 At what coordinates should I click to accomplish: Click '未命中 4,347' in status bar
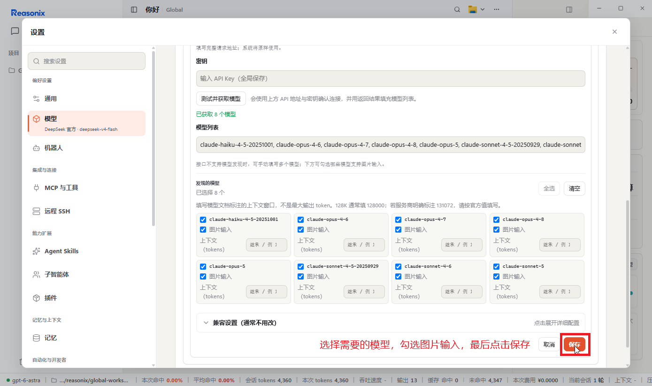(485, 380)
